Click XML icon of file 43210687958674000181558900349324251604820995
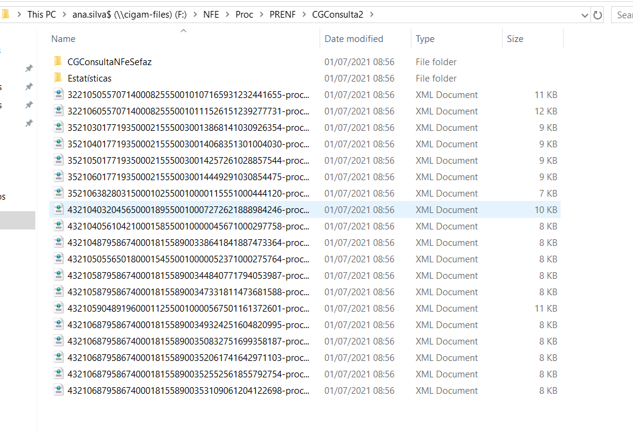This screenshot has width=633, height=434. click(x=58, y=324)
